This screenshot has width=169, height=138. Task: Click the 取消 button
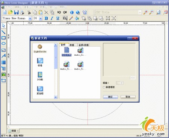click(x=128, y=97)
